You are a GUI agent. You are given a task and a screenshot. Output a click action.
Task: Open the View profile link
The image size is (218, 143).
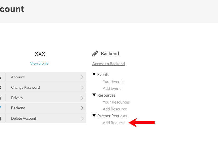(39, 64)
